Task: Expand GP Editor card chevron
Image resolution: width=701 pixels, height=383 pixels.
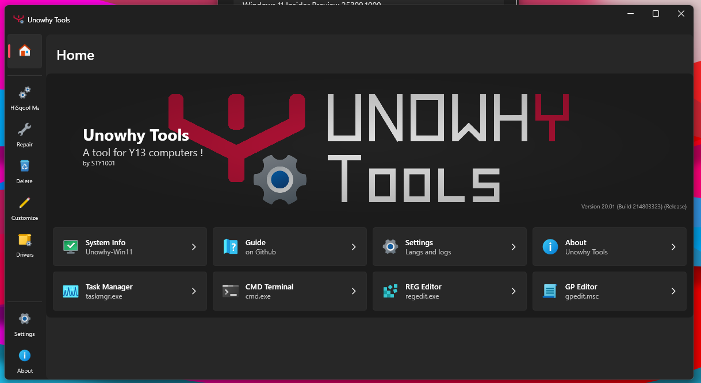Action: click(x=673, y=291)
